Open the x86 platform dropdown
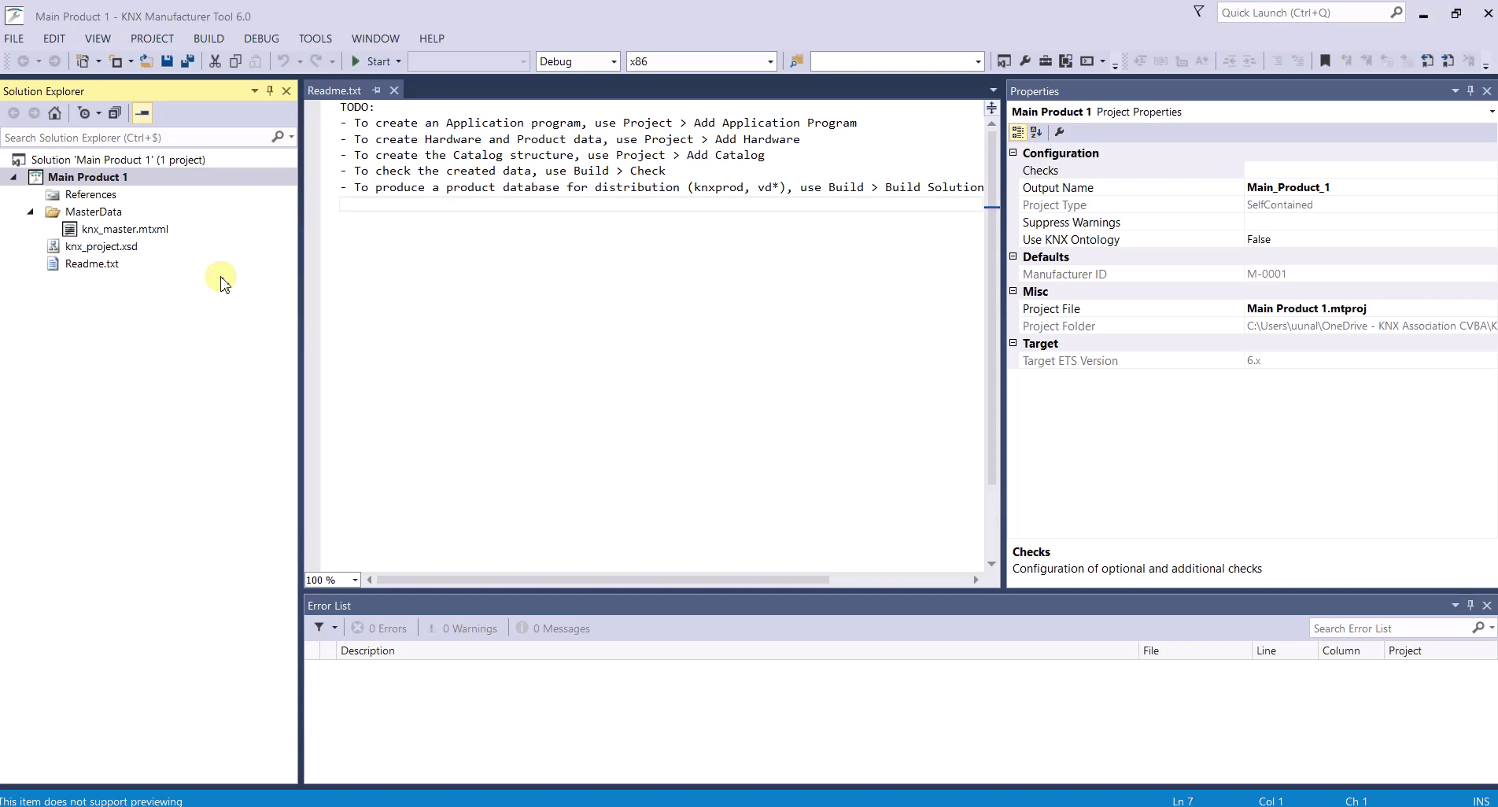The height and width of the screenshot is (807, 1498). pyautogui.click(x=770, y=61)
